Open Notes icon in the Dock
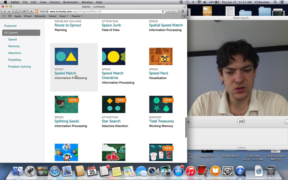 point(116,171)
